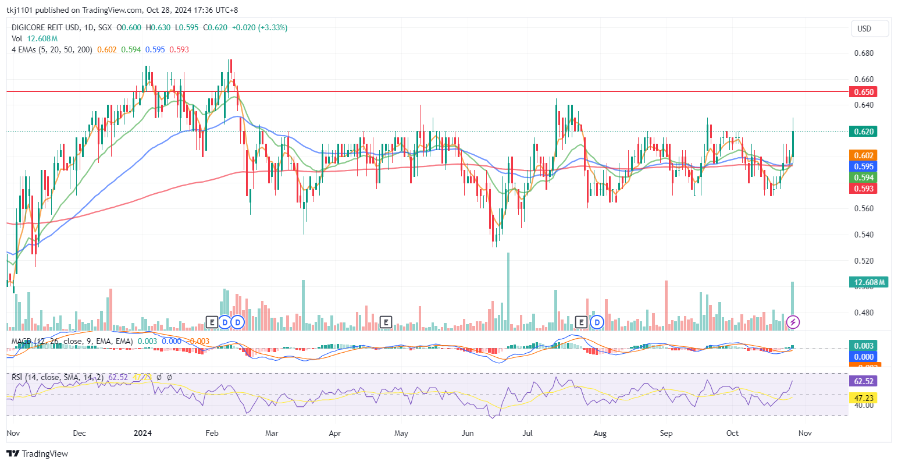Click the 0.640 price axis label
Image resolution: width=898 pixels, height=465 pixels.
(864, 105)
